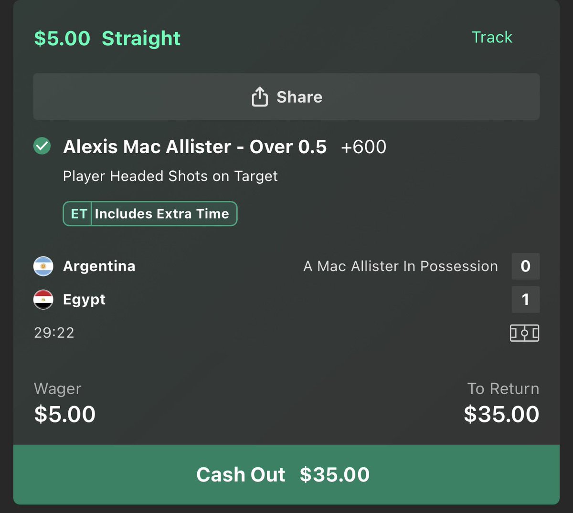Click the ET extra time badge
Image resolution: width=573 pixels, height=513 pixels.
[x=79, y=214]
